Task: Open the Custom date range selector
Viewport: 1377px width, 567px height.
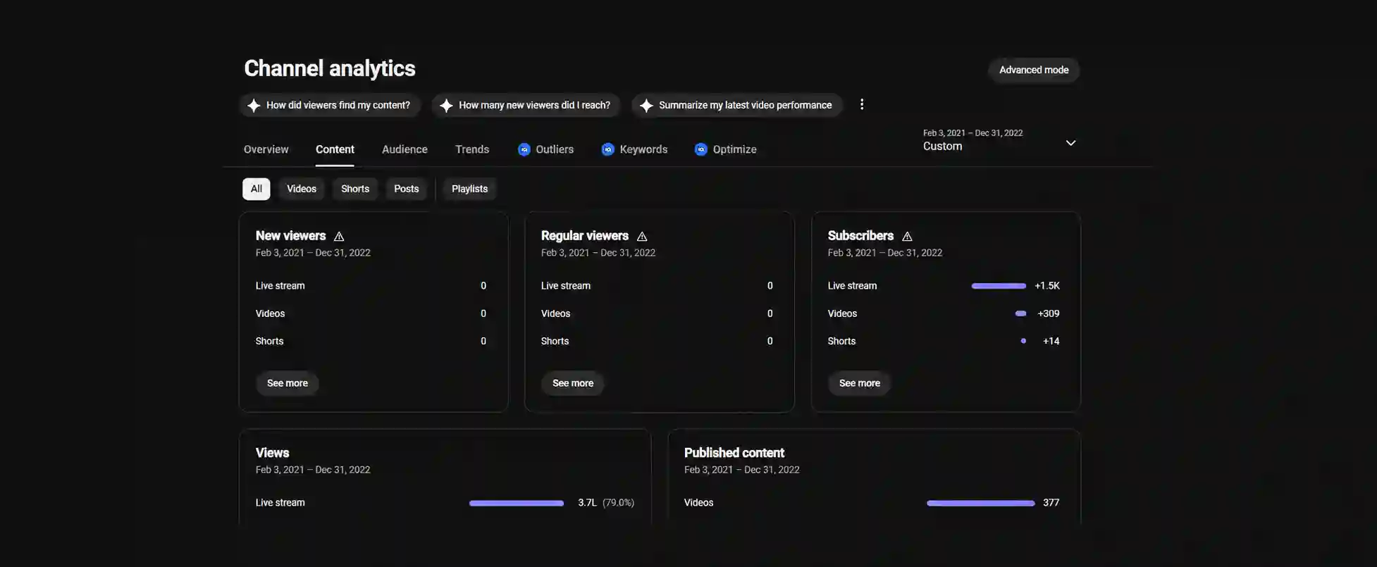Action: [x=999, y=140]
